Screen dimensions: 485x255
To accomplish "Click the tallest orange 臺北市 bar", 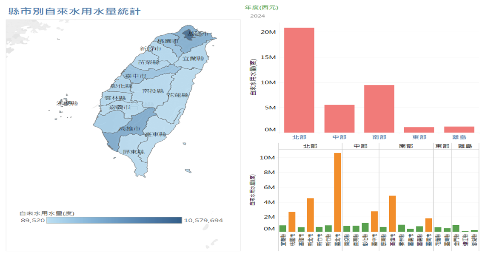I will click(337, 192).
